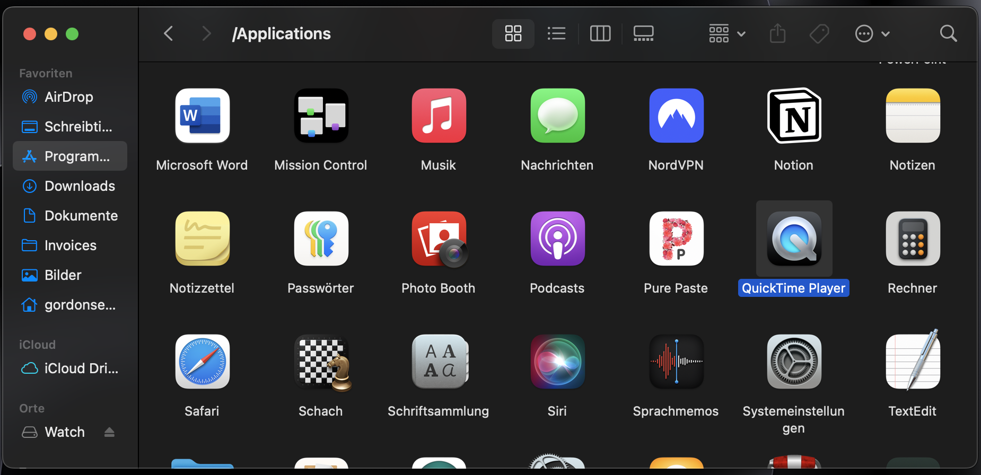This screenshot has height=475, width=981.
Task: Click the Sprachmemos app icon
Action: tap(676, 362)
